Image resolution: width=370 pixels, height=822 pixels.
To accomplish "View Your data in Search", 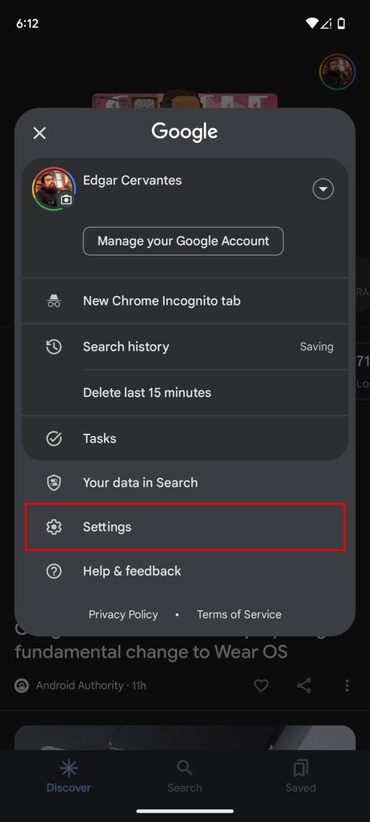I will (140, 482).
